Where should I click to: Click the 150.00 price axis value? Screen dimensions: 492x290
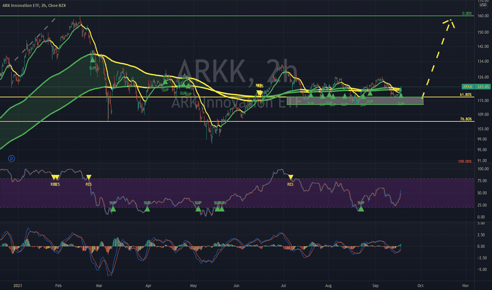[483, 32]
